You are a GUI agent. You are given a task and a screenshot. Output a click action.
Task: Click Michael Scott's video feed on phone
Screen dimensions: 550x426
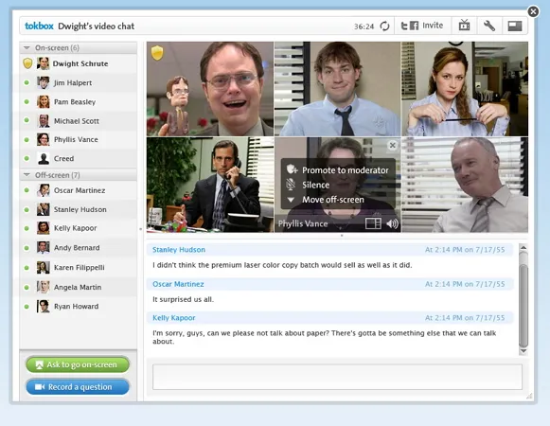pos(210,185)
